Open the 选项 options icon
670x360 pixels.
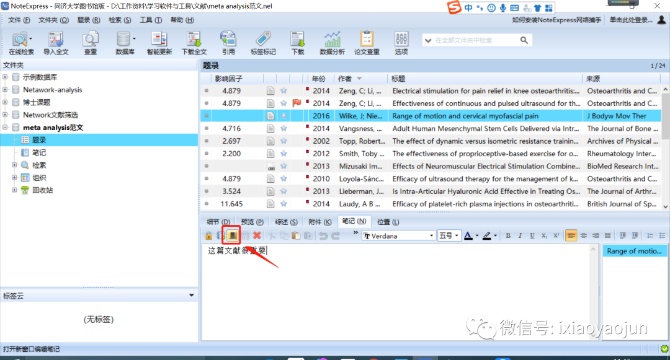pyautogui.click(x=401, y=43)
